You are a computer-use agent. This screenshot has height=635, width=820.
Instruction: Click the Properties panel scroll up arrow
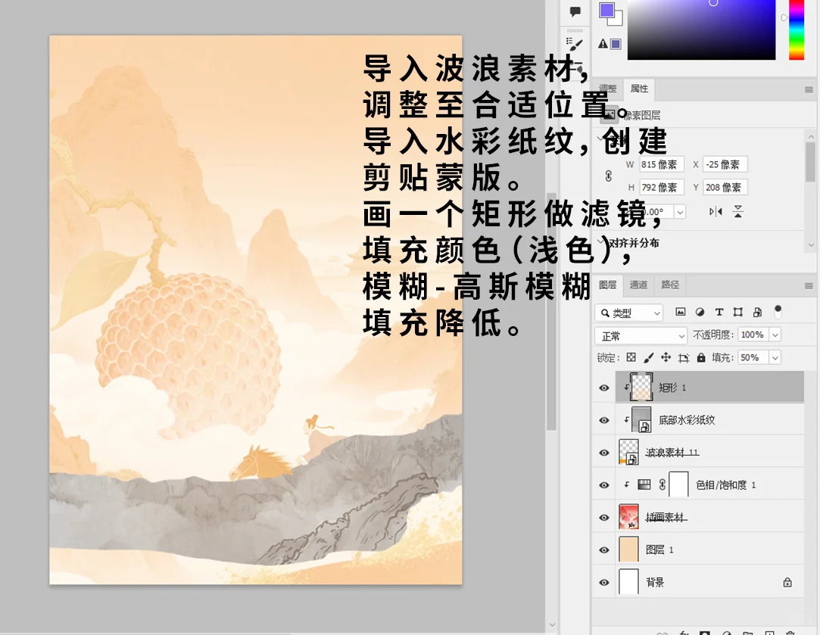pos(811,136)
